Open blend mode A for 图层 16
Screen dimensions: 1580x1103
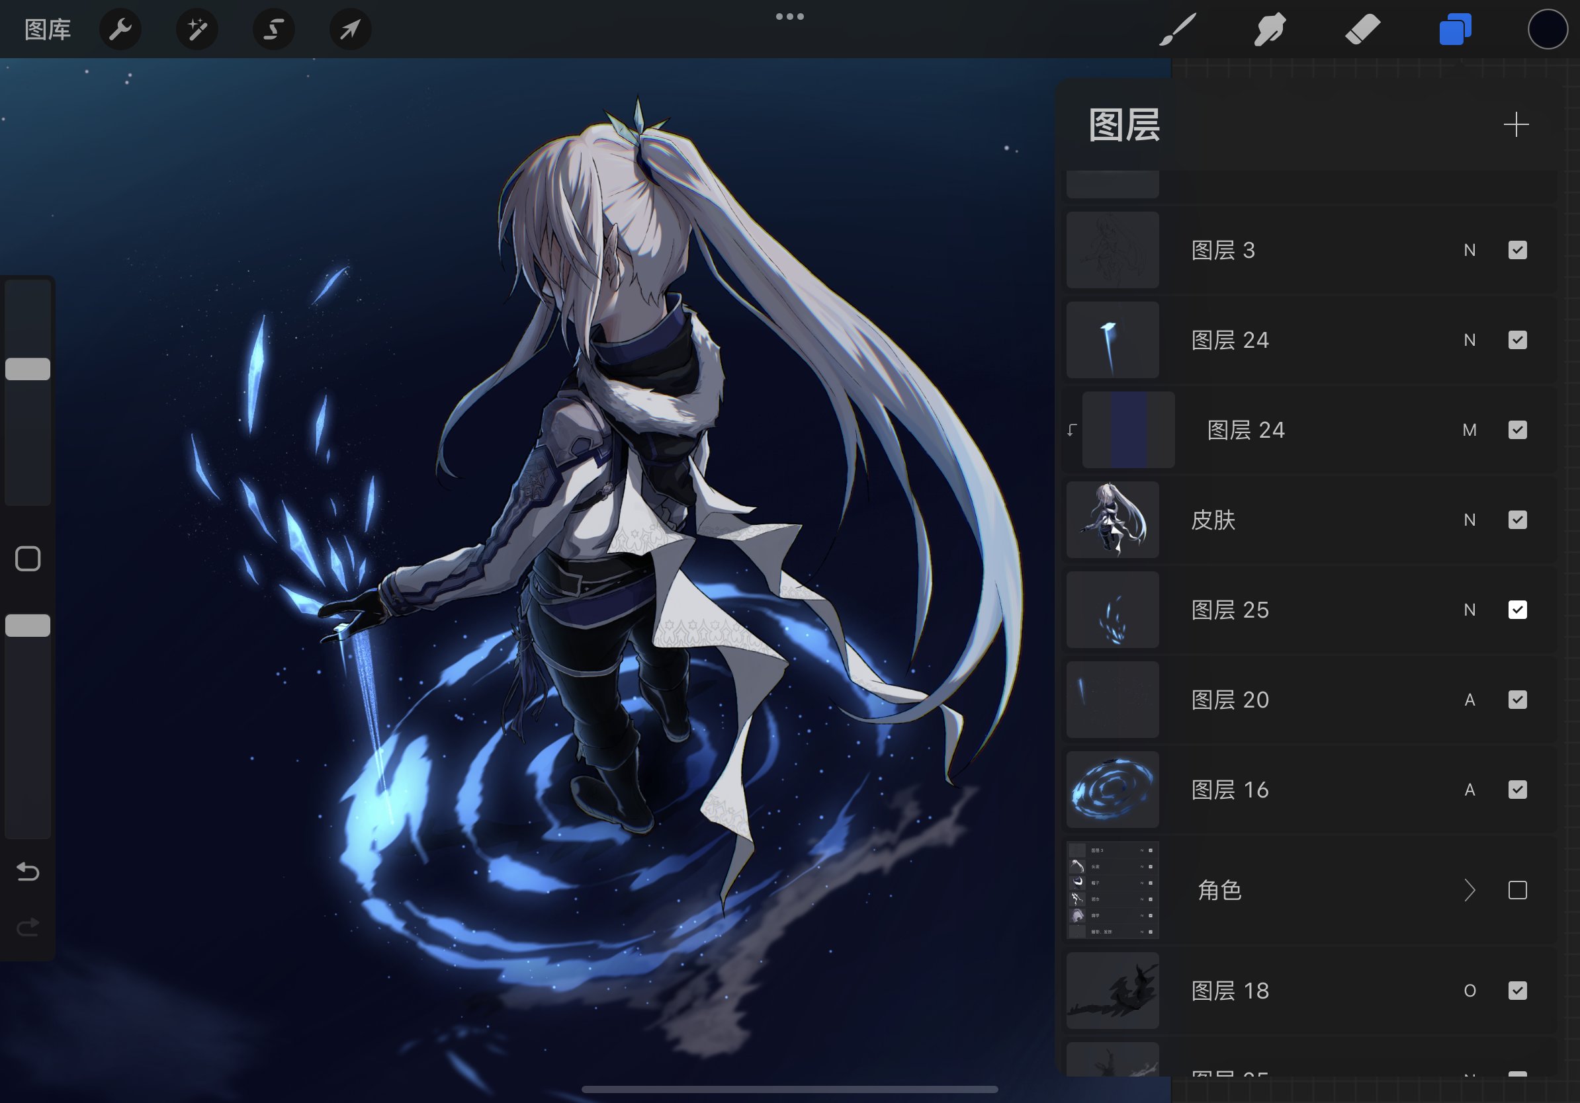pos(1470,790)
